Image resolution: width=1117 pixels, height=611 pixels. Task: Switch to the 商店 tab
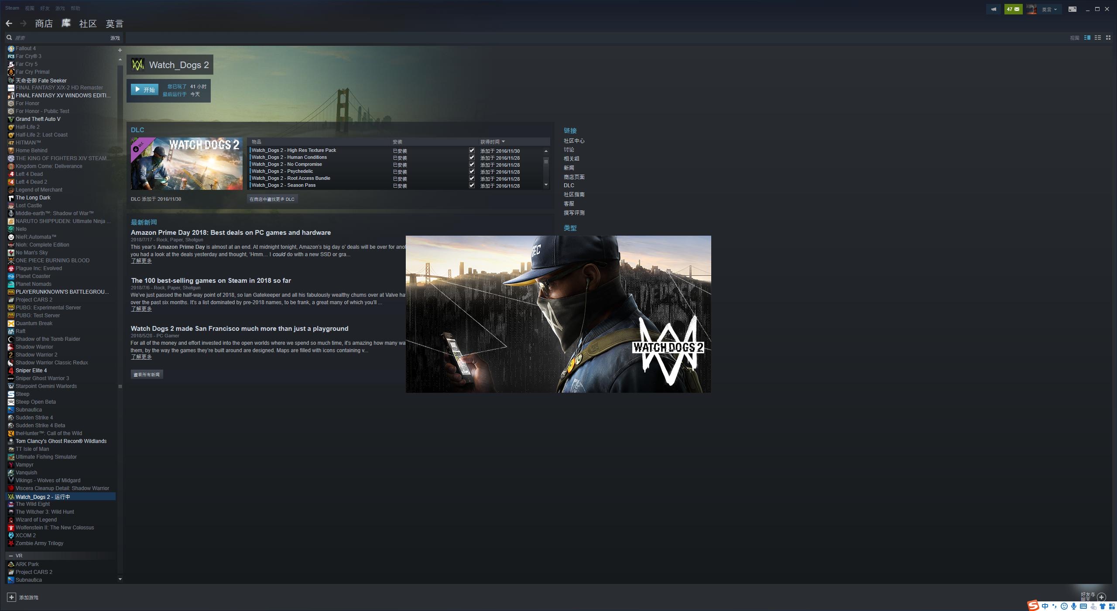click(44, 24)
